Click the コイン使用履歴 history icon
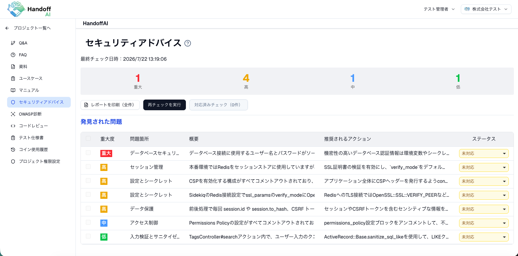518x256 pixels. click(x=13, y=150)
